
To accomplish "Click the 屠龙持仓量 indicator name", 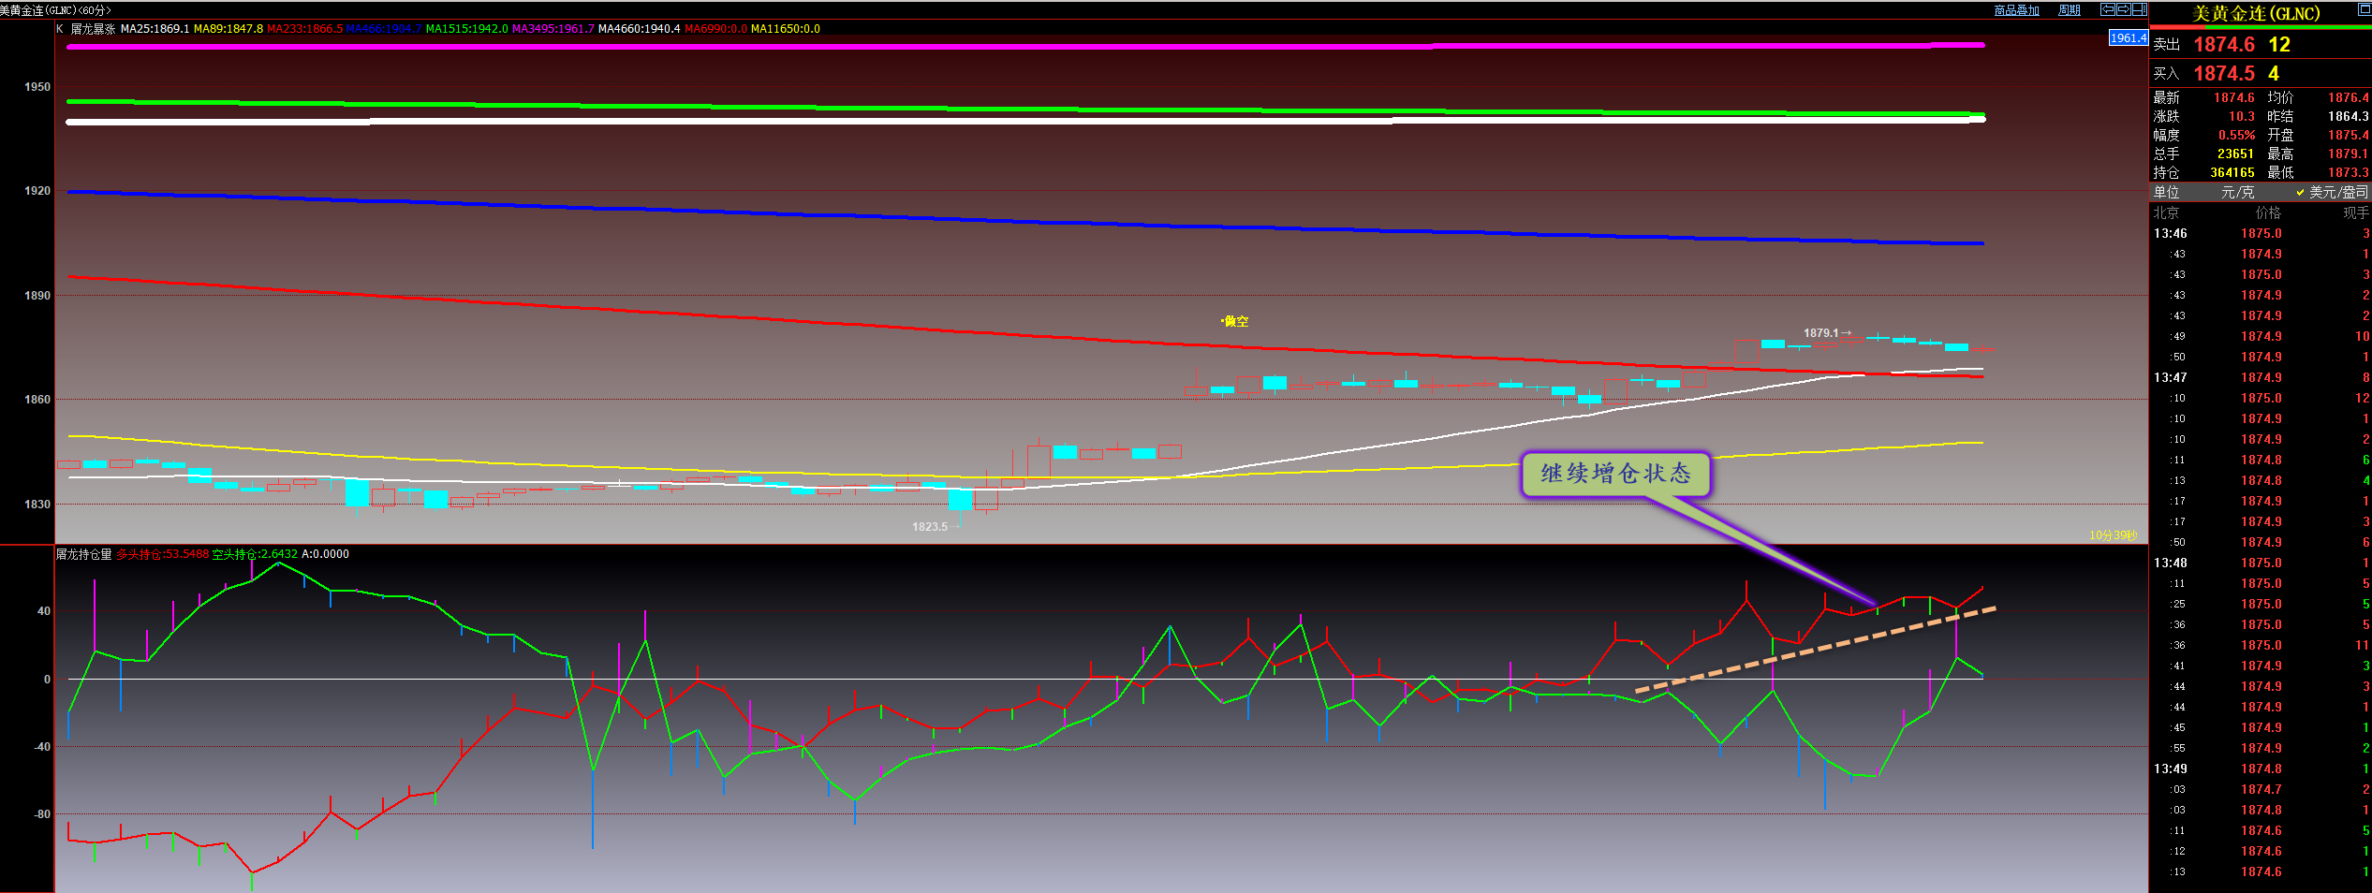I will pos(83,554).
